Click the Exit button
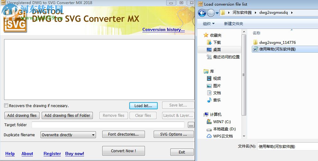The height and width of the screenshot is (161, 318). [x=182, y=152]
